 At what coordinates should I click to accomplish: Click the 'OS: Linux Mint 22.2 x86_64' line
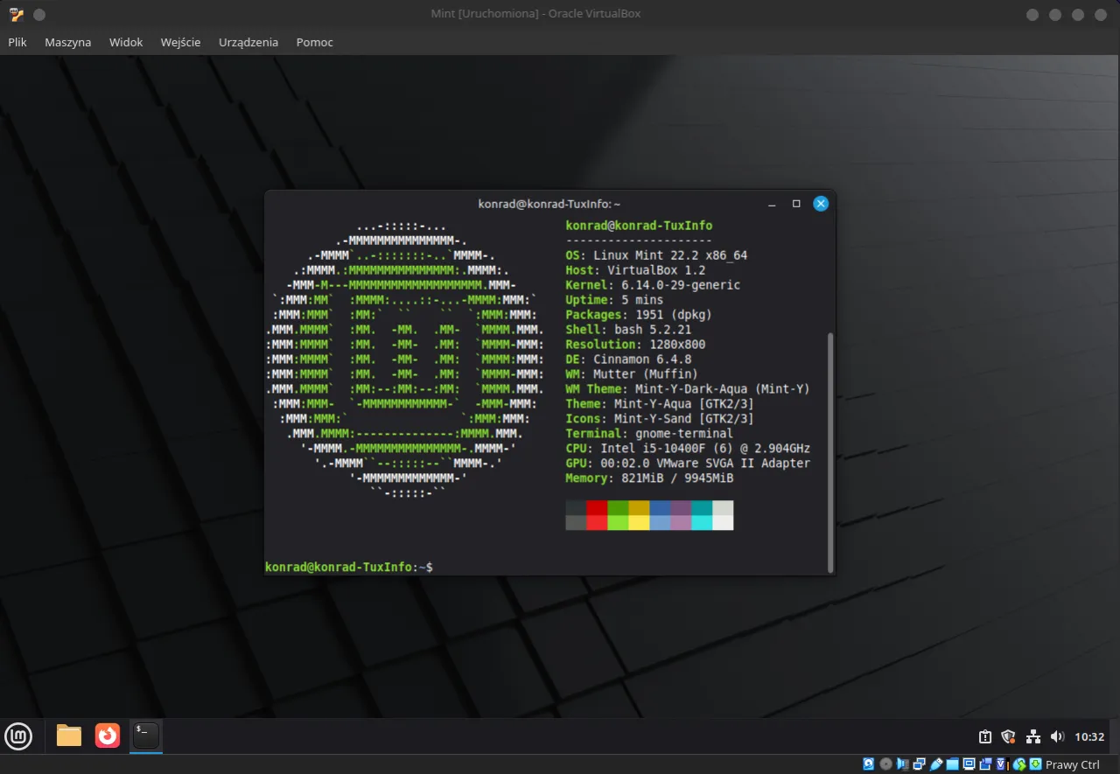pyautogui.click(x=656, y=255)
